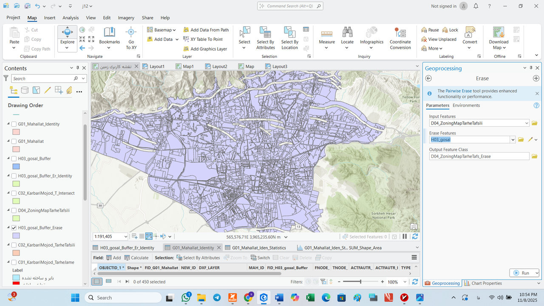Screen dimensions: 544x306
Task: Switch to List By Editing view
Action: coord(47,91)
